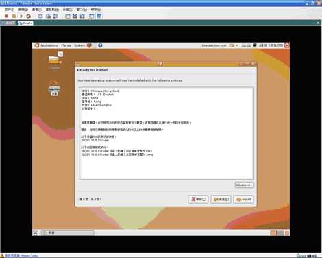The height and width of the screenshot is (258, 322).
Task: Click the Install button in the installer
Action: point(243,199)
